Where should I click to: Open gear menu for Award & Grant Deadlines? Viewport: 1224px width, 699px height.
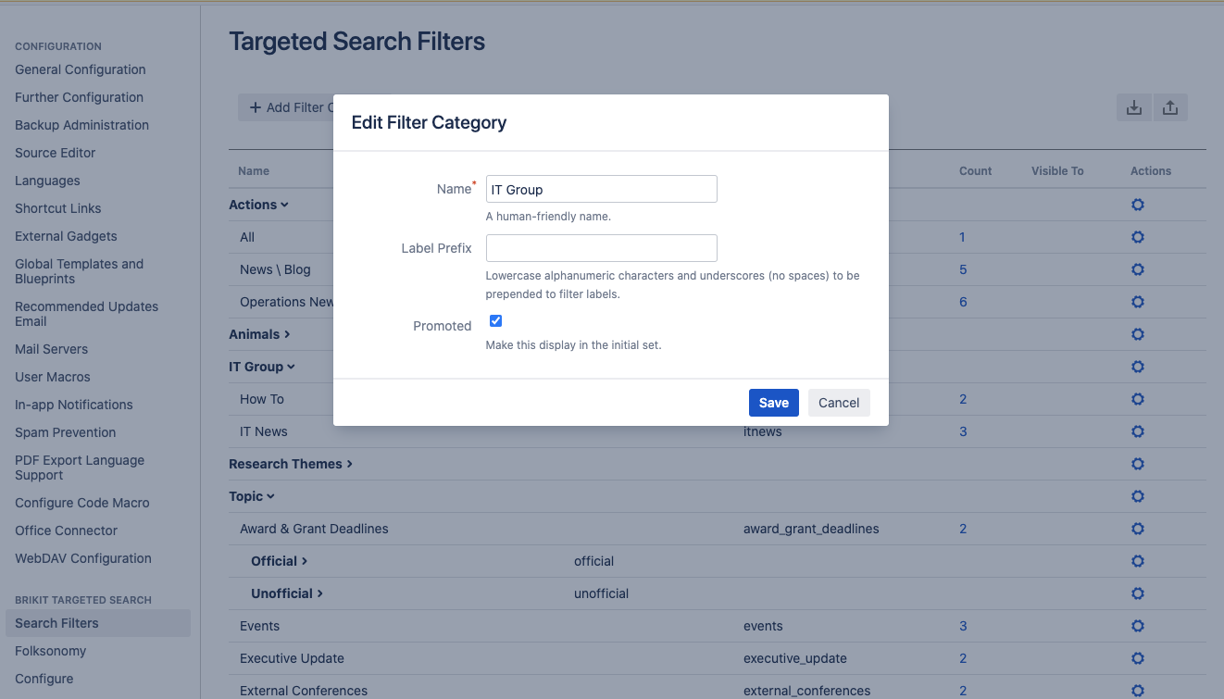(x=1138, y=529)
